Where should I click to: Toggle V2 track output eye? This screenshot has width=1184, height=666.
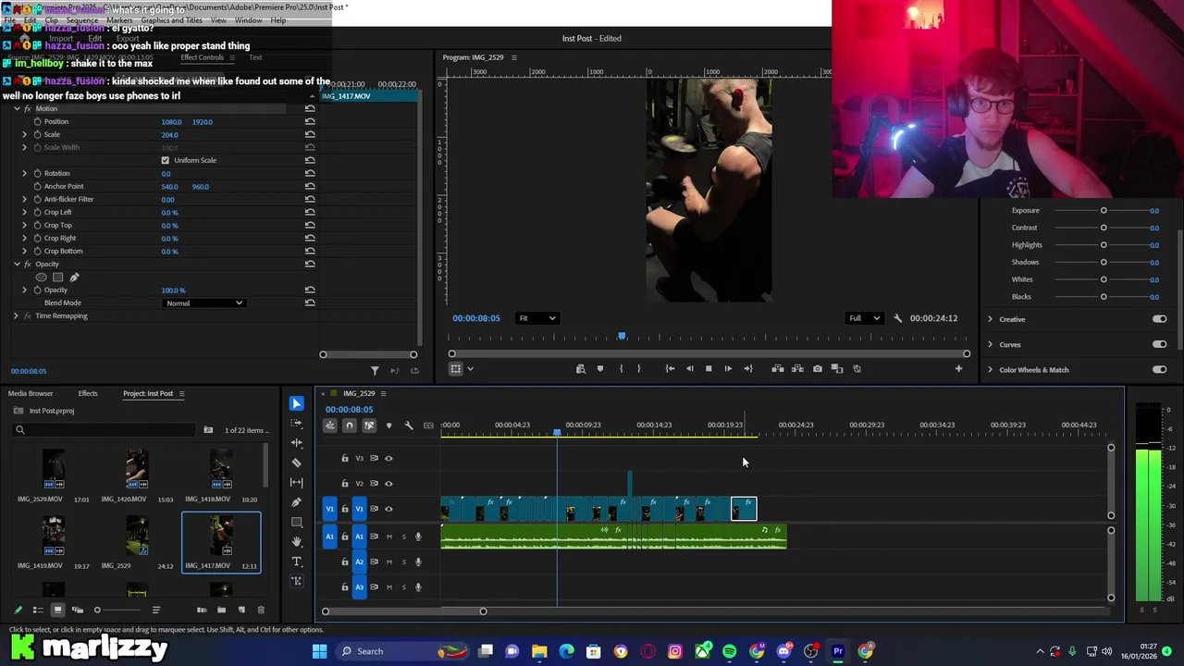point(388,483)
